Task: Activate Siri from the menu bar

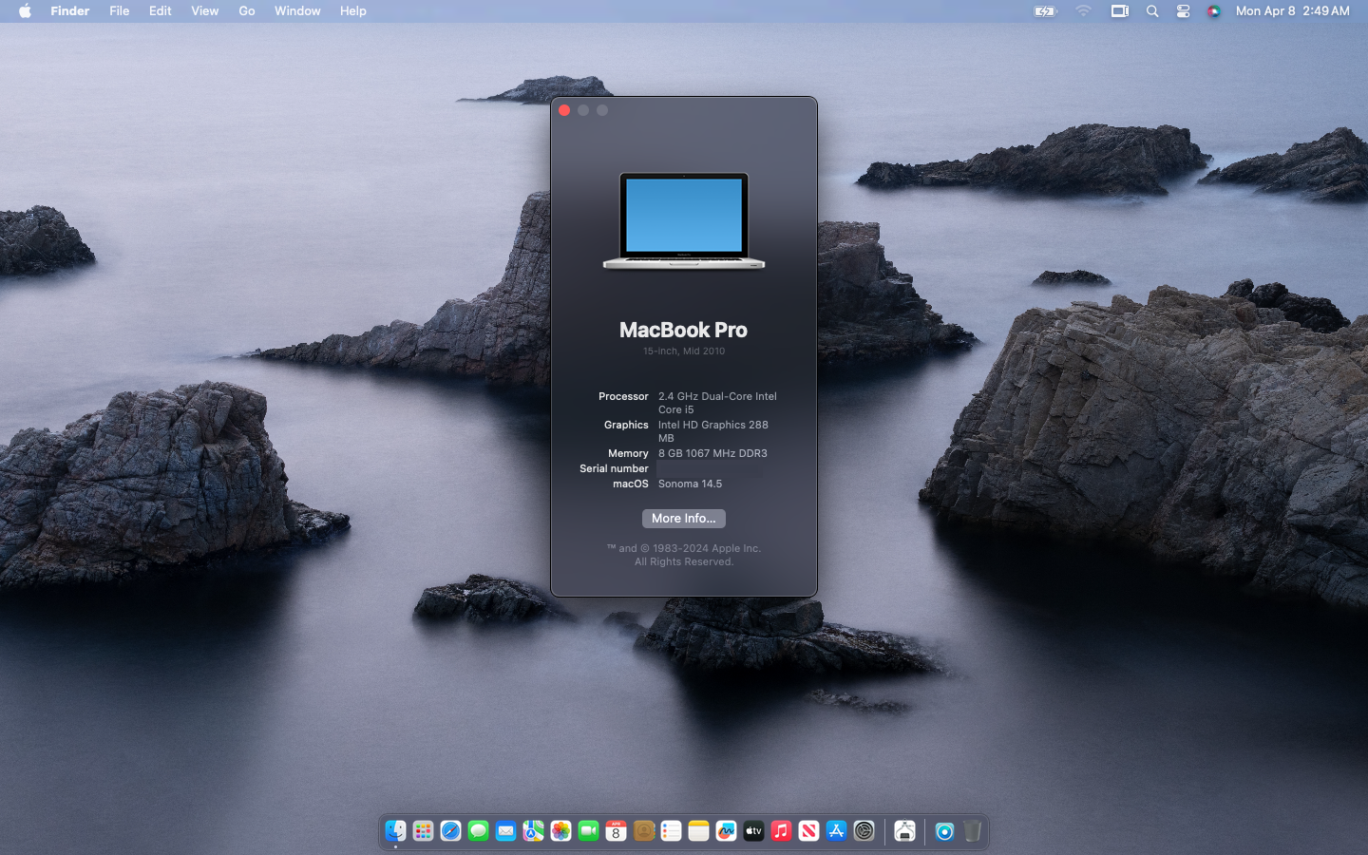Action: tap(1214, 11)
